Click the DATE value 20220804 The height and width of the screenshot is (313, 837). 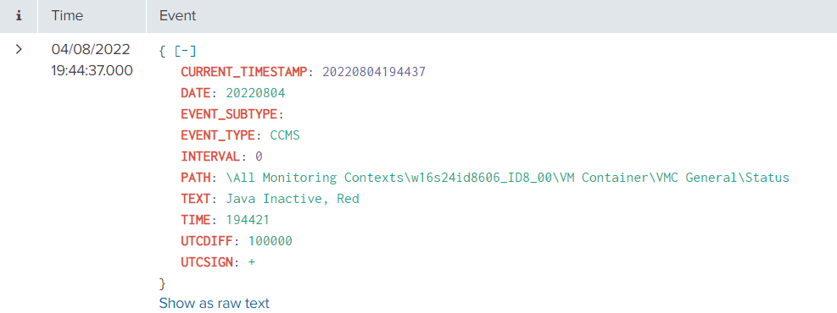click(x=255, y=93)
